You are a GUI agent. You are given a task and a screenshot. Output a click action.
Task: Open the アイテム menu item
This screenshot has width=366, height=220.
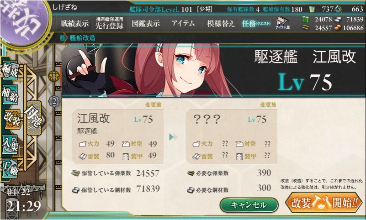[183, 23]
